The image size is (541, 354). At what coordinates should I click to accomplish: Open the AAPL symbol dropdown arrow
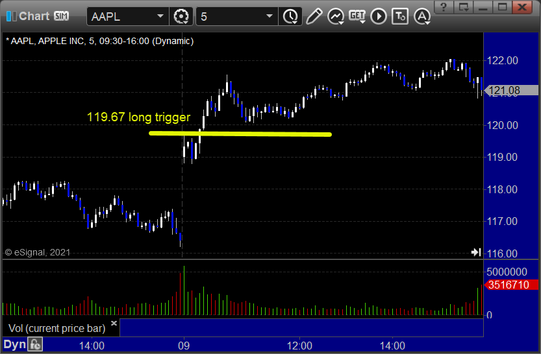(x=160, y=16)
